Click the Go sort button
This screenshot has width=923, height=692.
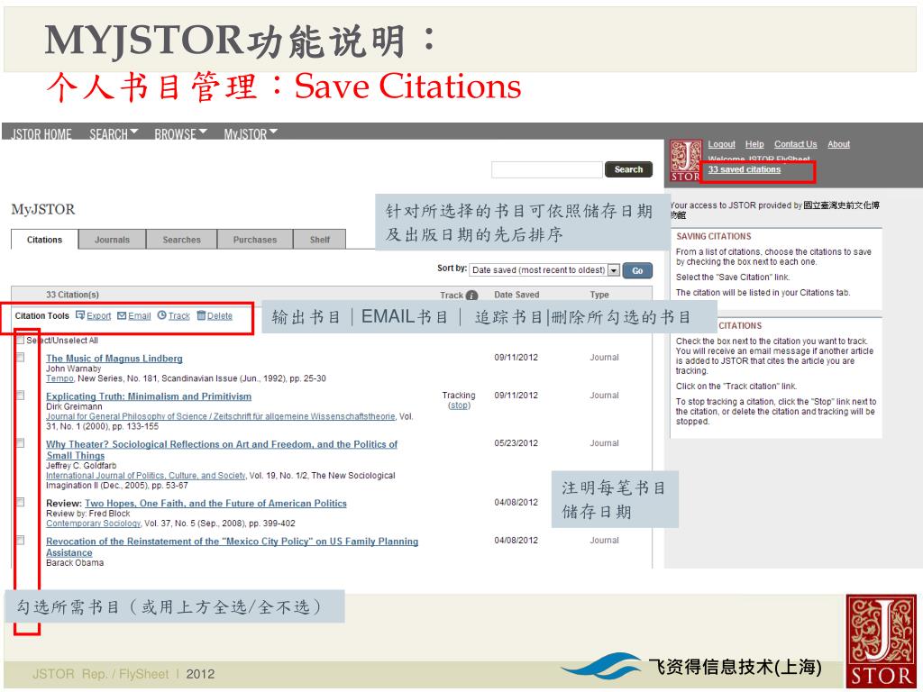(637, 270)
